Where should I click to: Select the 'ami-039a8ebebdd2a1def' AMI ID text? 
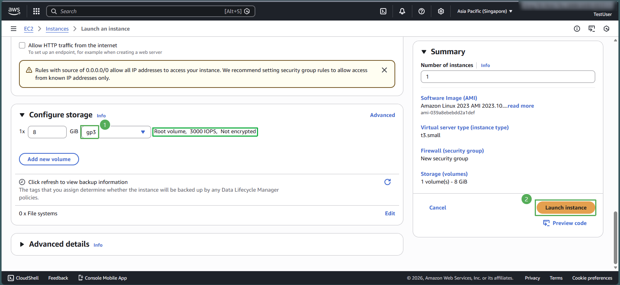click(448, 113)
